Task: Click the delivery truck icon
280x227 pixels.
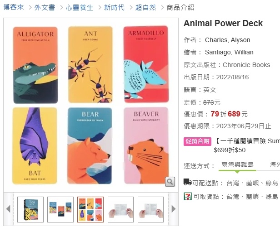Action: [x=187, y=182]
